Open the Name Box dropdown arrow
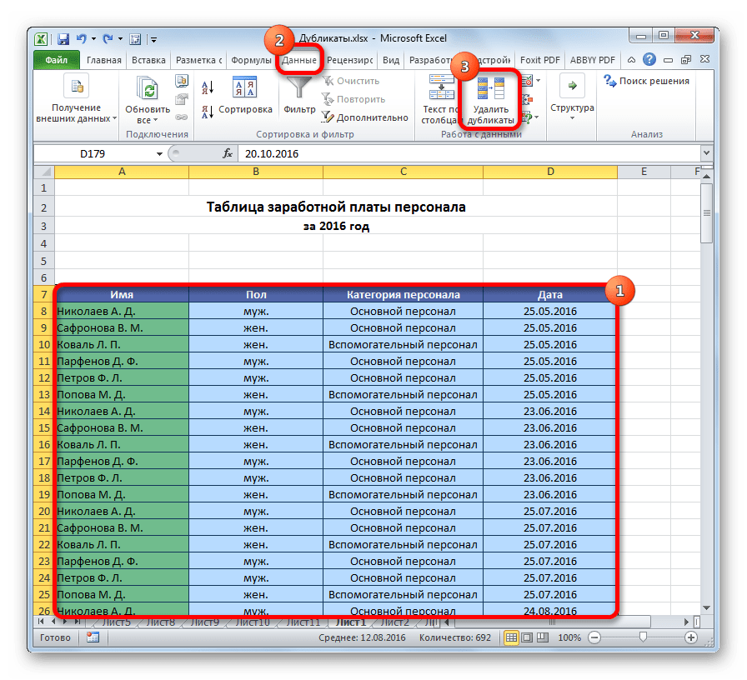This screenshot has height=680, width=747. (x=159, y=154)
